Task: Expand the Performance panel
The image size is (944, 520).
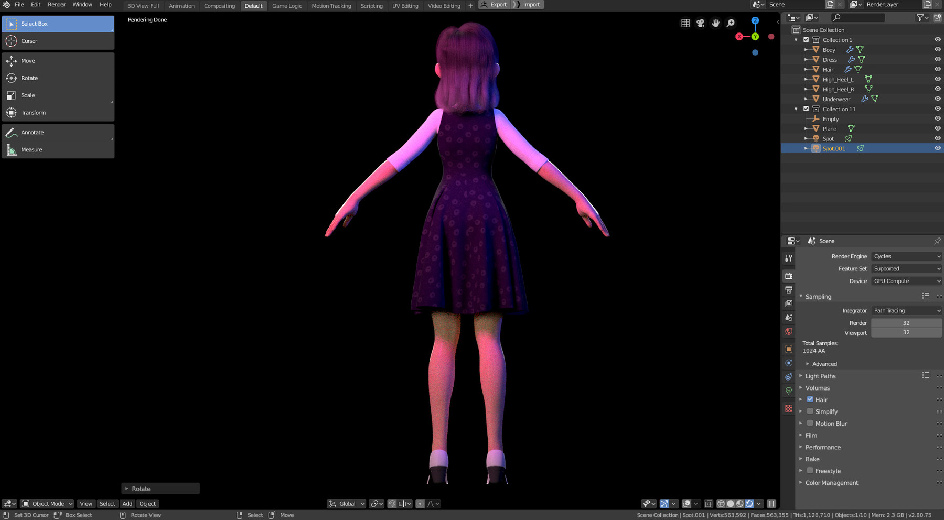Action: click(x=823, y=447)
